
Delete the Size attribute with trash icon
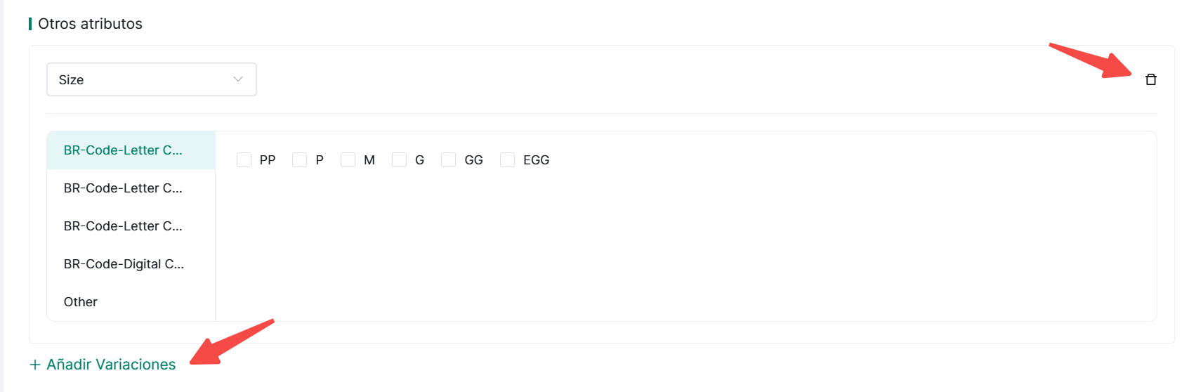coord(1150,79)
